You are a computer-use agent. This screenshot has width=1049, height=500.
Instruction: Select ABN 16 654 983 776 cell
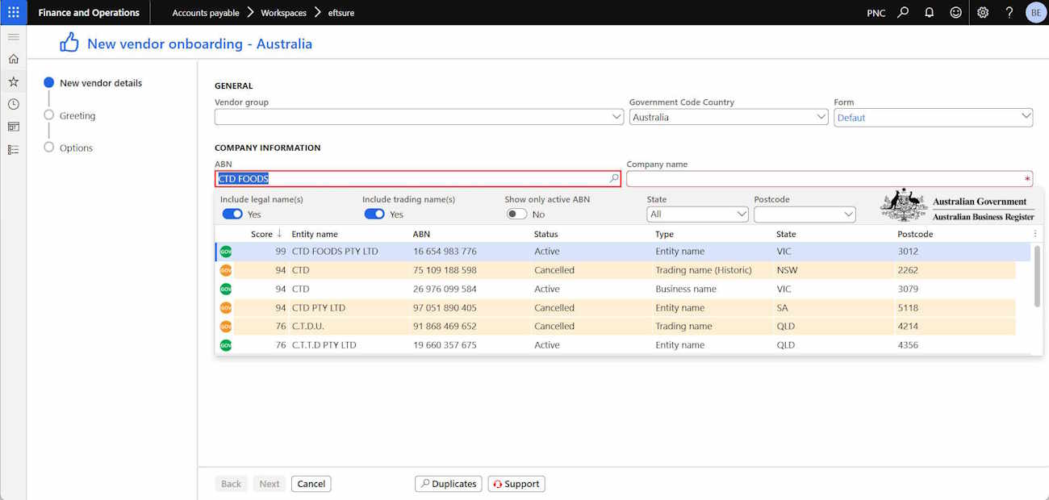[x=445, y=252]
